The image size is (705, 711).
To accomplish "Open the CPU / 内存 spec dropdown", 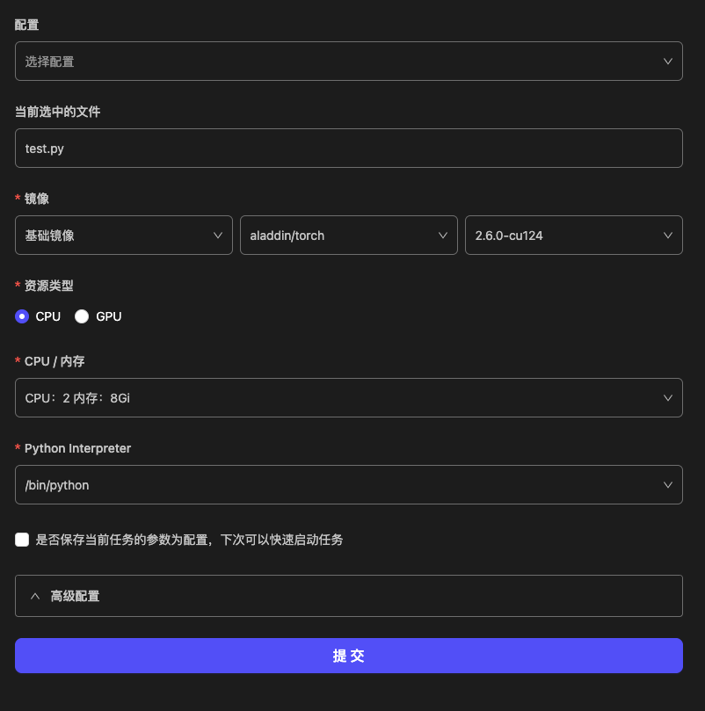I will click(349, 397).
